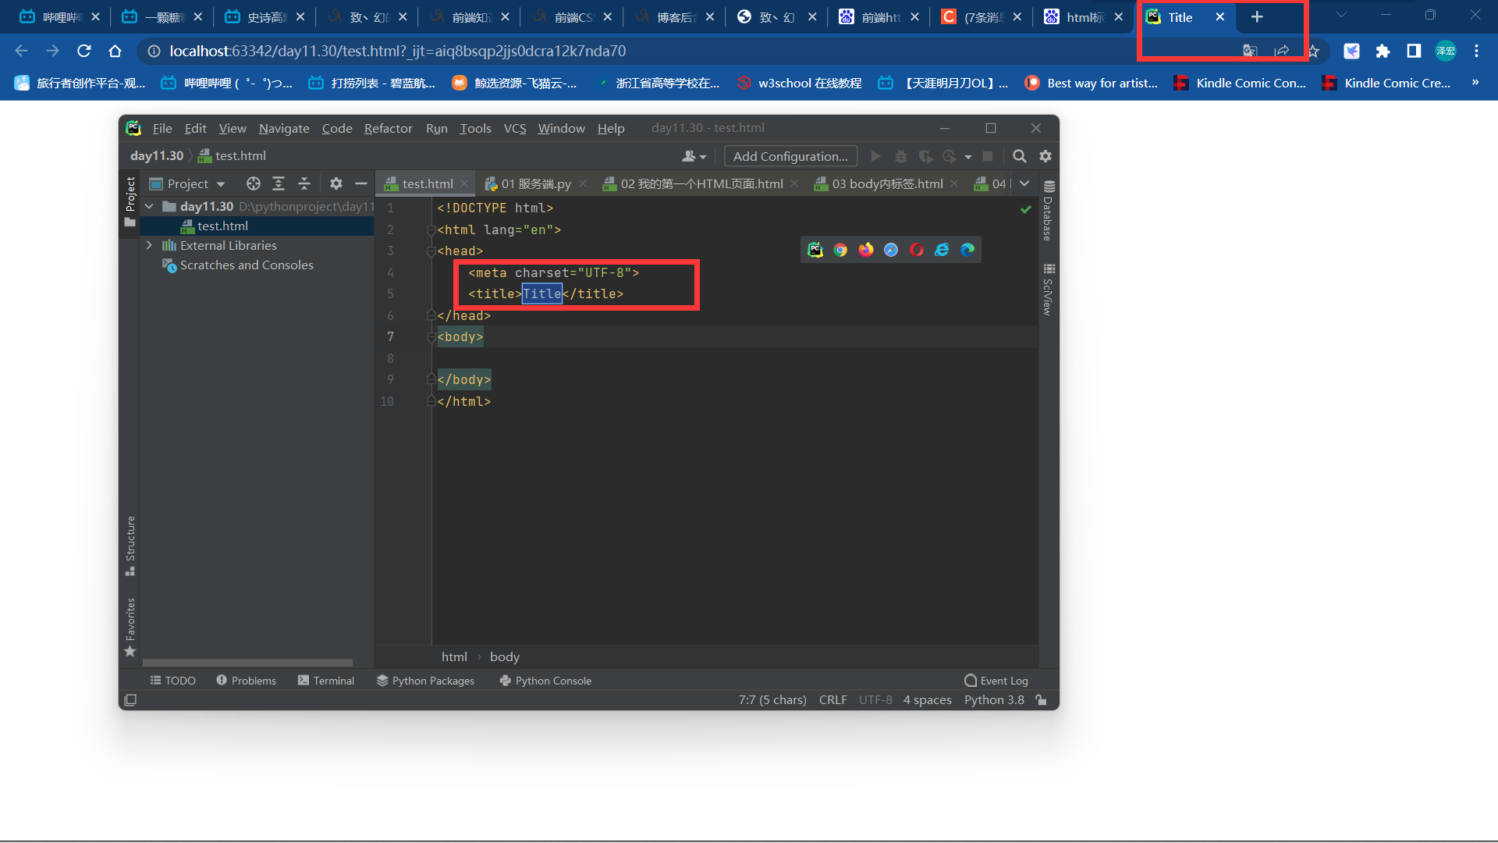Click Expand All in Project panel
Image resolution: width=1498 pixels, height=843 pixels.
[x=279, y=183]
